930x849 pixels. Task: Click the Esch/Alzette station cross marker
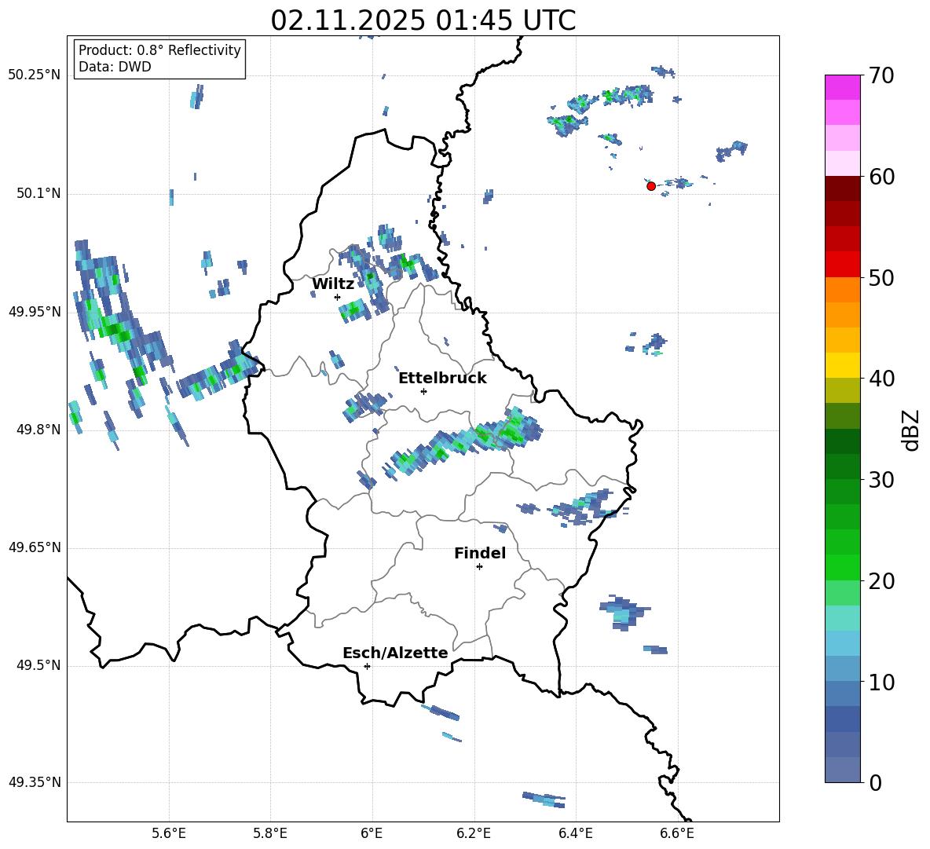click(367, 666)
